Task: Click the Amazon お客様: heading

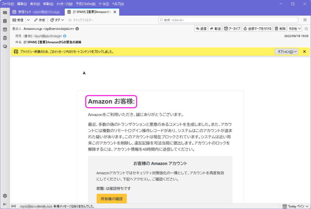Action: [111, 101]
